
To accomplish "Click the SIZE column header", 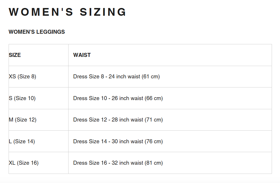I will click(x=15, y=55).
